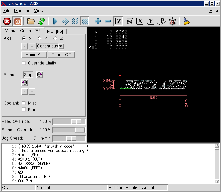
Task: Toggle the Emergency Stop red X button
Action: point(7,21)
